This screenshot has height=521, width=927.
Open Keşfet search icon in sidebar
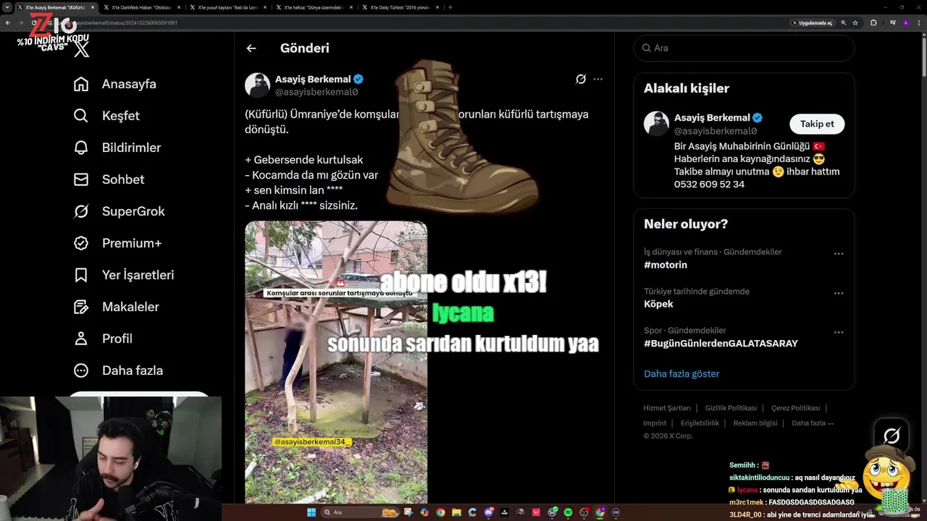(81, 116)
